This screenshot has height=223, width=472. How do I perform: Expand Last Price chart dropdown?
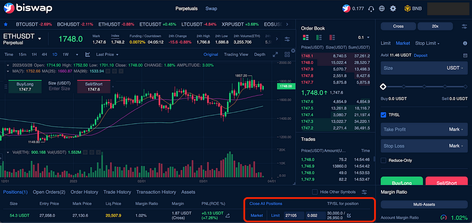(x=107, y=55)
